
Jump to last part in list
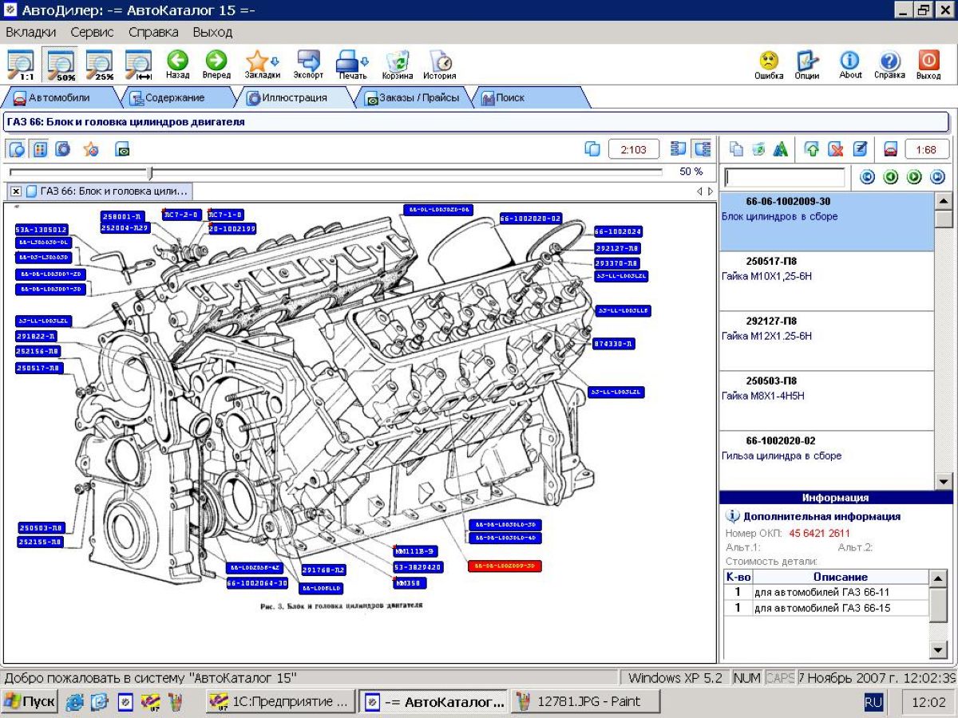click(937, 177)
